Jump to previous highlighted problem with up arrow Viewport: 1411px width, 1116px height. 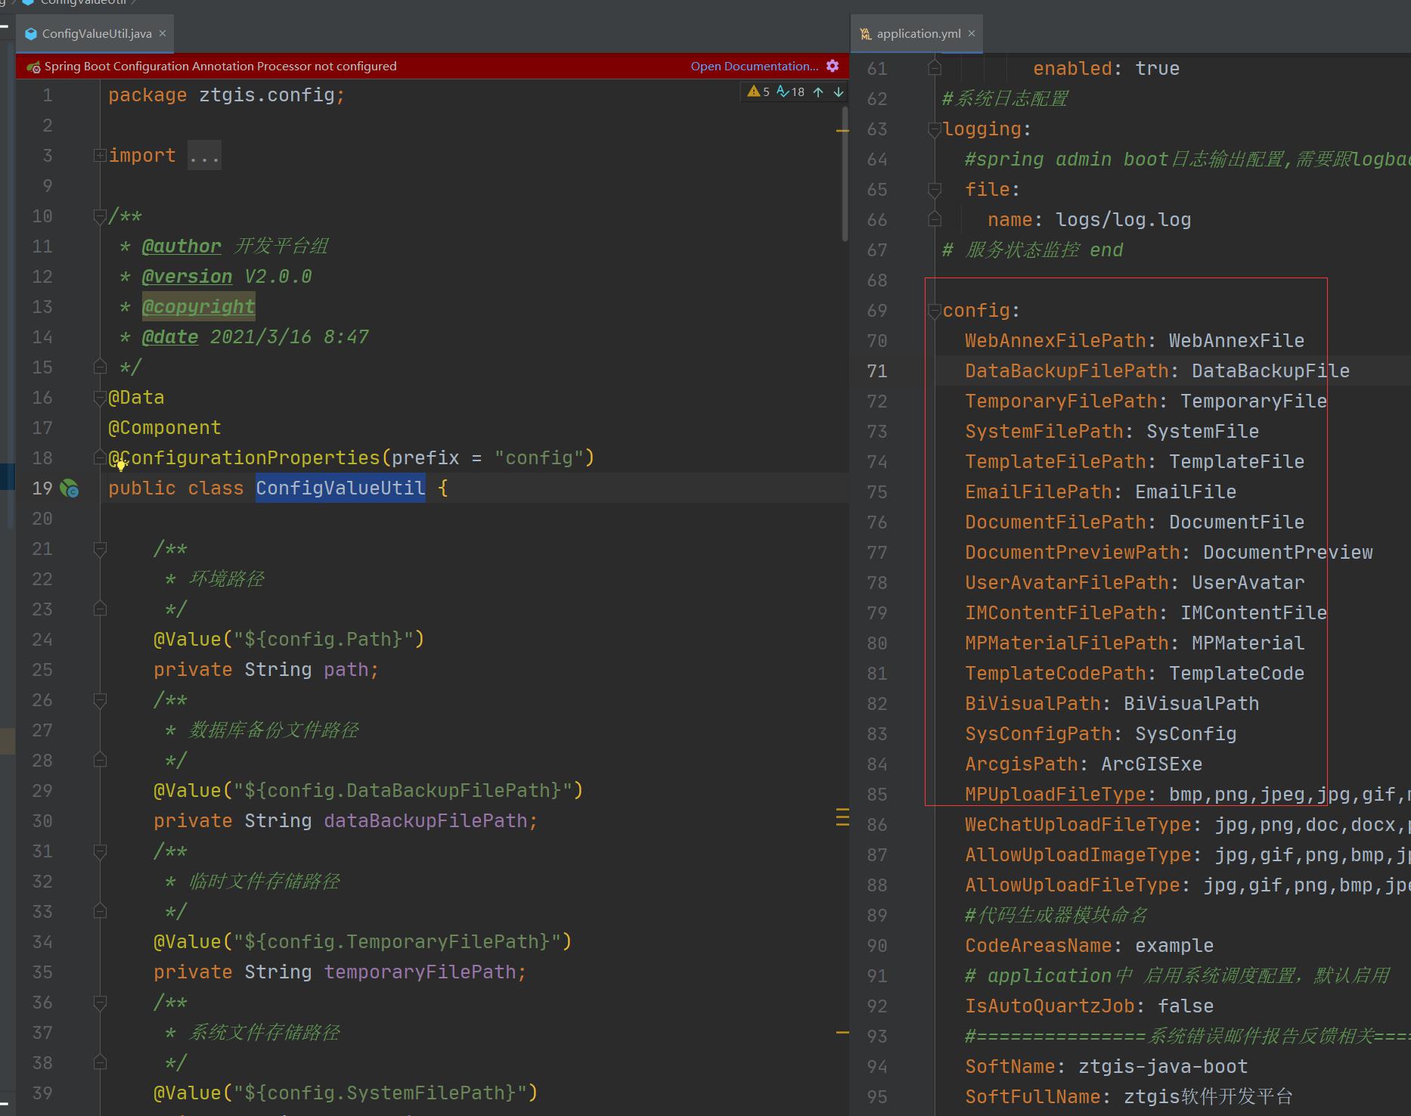pos(818,91)
